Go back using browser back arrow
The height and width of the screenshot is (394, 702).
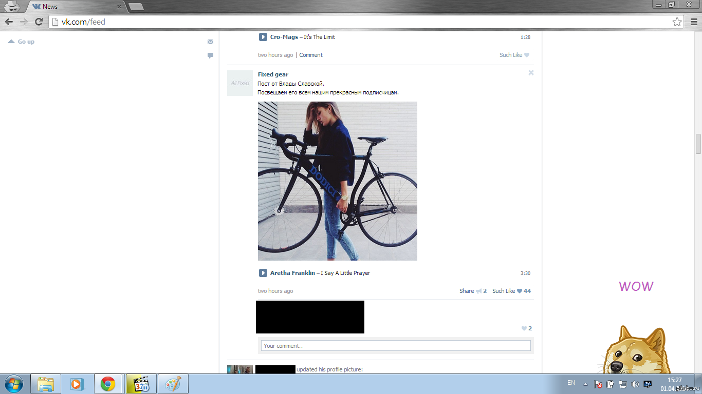(9, 22)
